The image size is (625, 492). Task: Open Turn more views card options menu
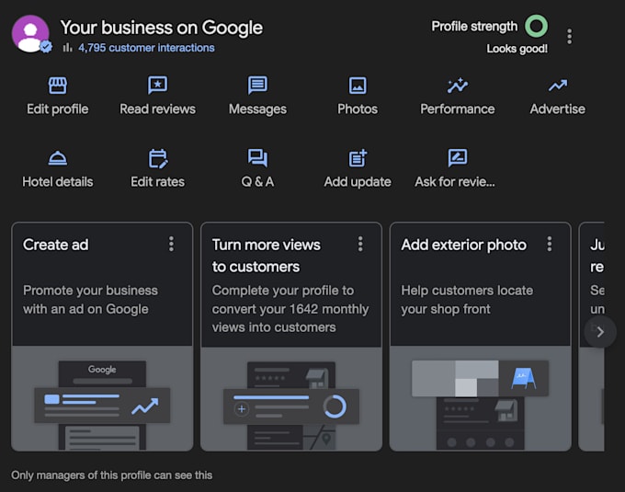(x=360, y=244)
